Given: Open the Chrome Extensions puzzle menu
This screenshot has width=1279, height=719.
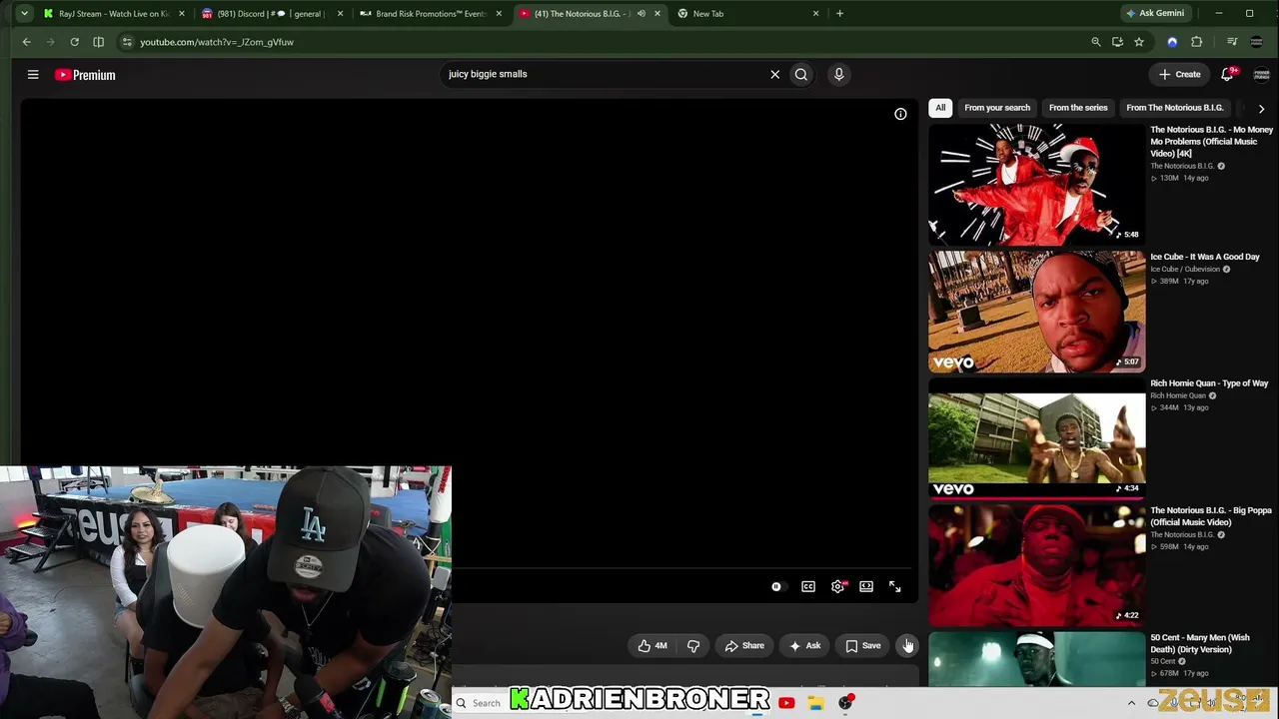Looking at the screenshot, I should pos(1196,42).
